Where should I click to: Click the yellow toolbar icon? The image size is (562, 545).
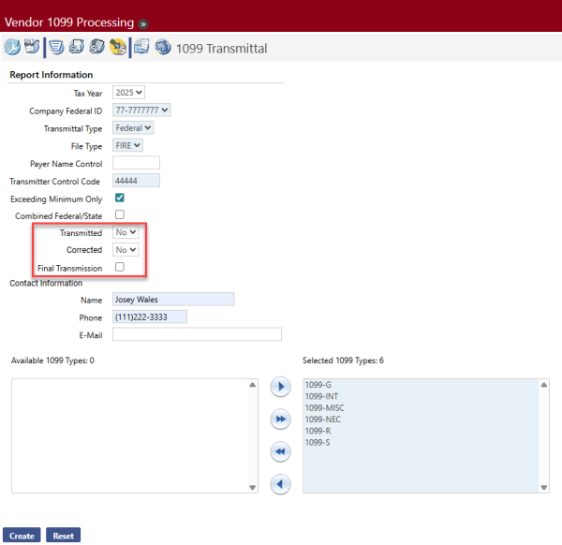point(117,48)
